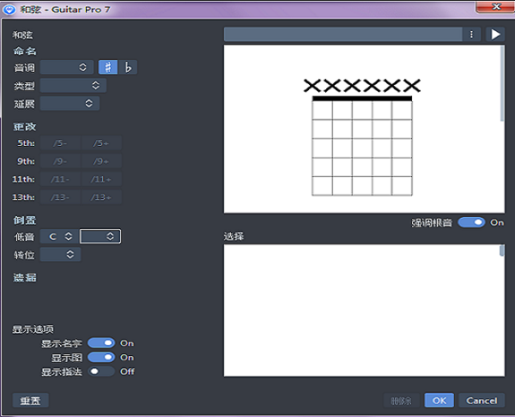Open the 延展 extension dropdown
515x417 pixels.
click(x=70, y=104)
